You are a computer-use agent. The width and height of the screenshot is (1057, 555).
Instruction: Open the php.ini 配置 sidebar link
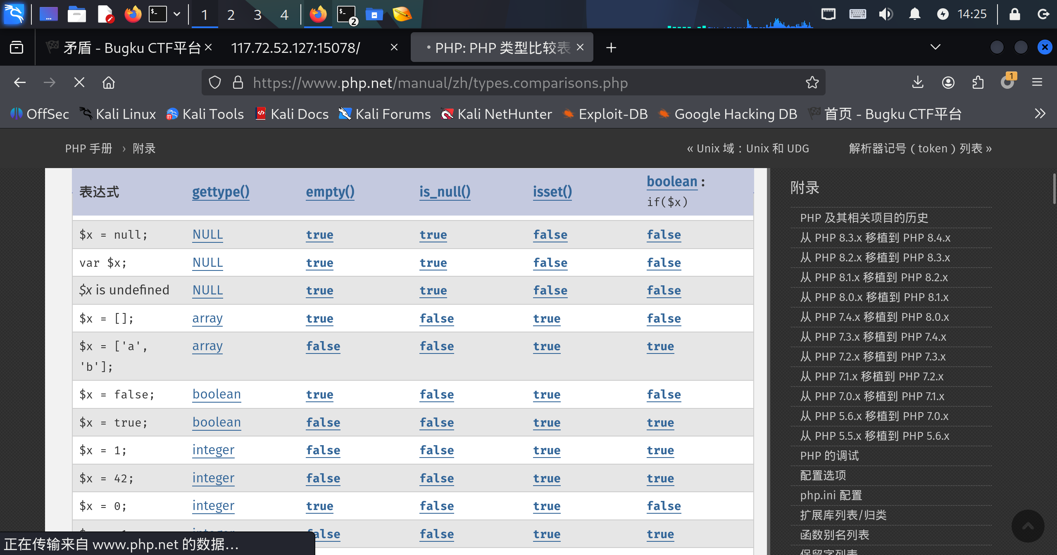click(x=831, y=495)
